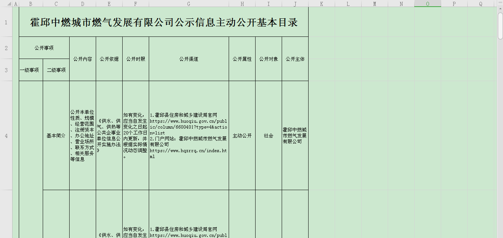Select row 4 header
This screenshot has height=238, width=503.
[x=6, y=136]
